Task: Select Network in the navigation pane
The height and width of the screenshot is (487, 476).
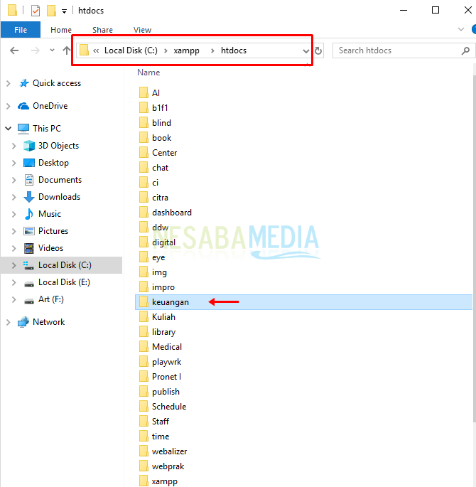Action: click(49, 322)
